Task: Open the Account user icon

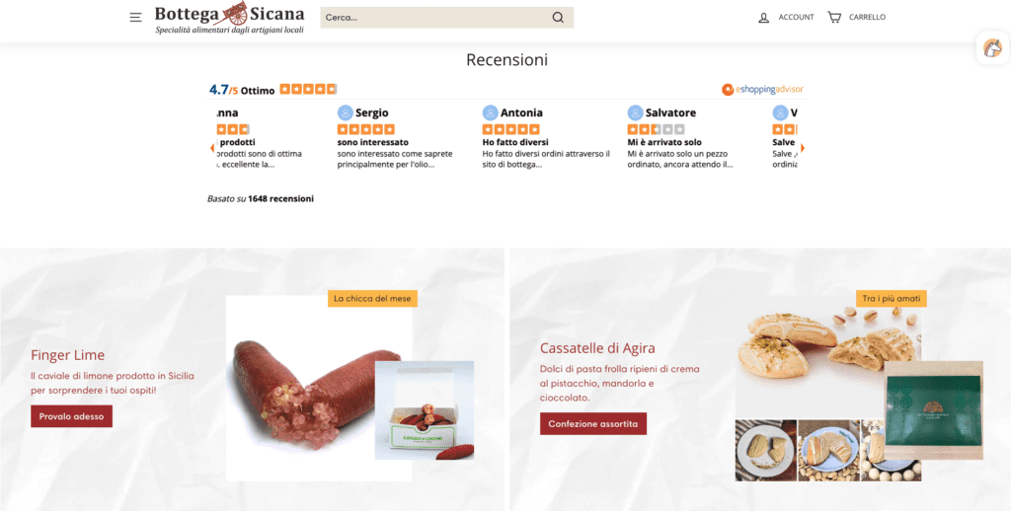Action: (x=764, y=18)
